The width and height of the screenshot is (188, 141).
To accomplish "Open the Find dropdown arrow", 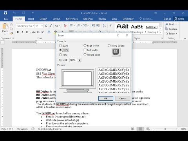I will (x=176, y=24).
